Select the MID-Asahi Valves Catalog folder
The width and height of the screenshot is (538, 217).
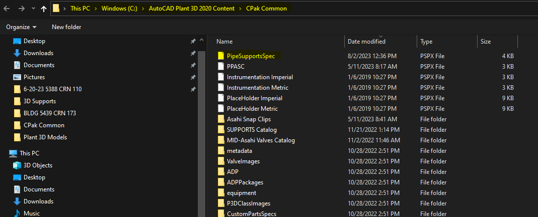pyautogui.click(x=261, y=140)
